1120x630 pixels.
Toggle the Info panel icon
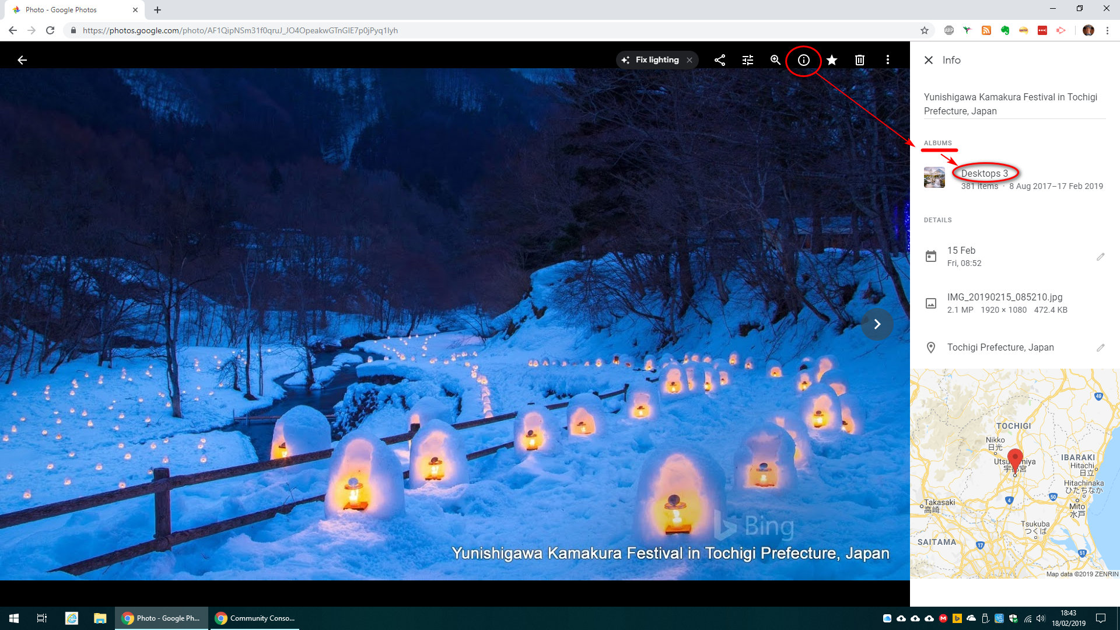[804, 60]
